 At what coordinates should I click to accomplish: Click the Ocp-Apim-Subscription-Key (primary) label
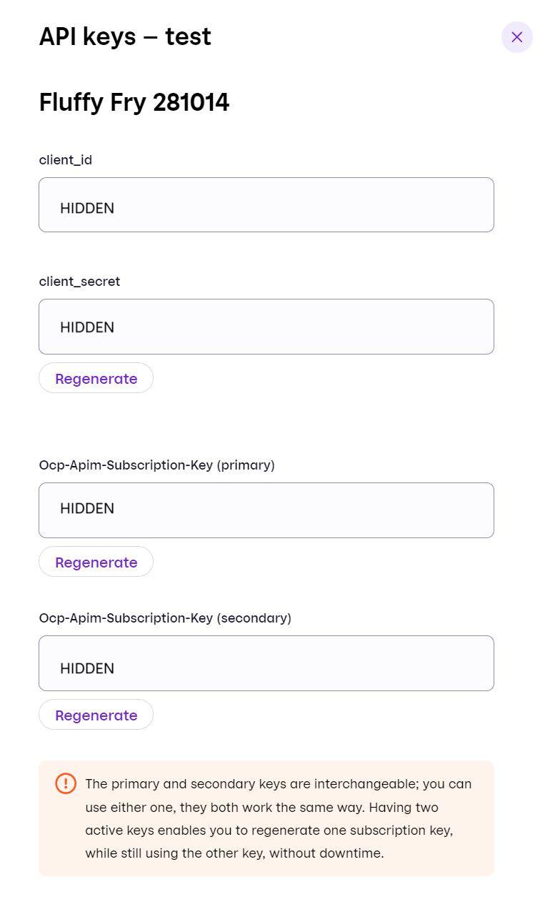click(x=158, y=465)
